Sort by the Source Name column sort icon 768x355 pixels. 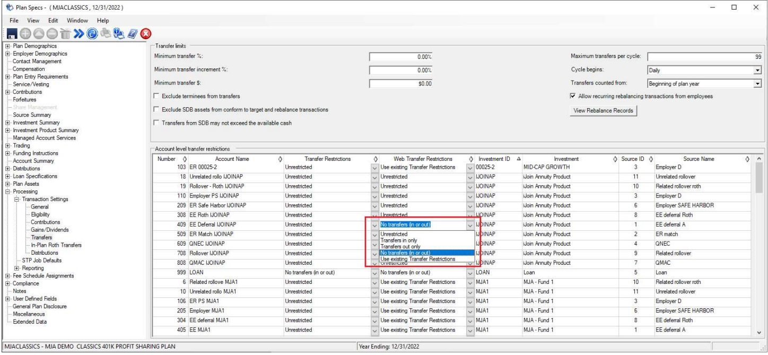tap(747, 159)
